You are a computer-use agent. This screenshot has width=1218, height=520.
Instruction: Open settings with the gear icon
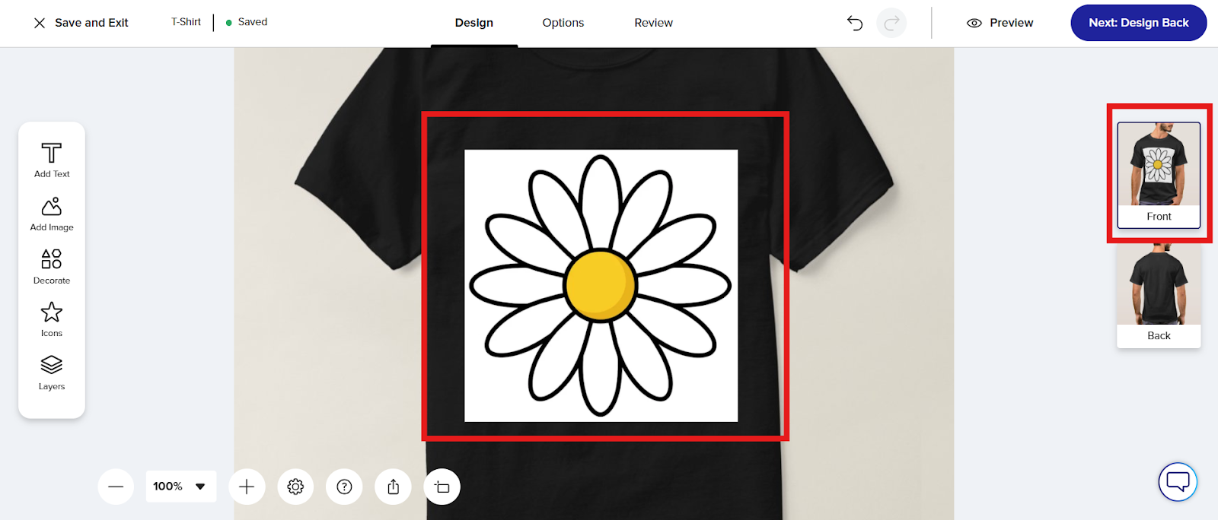pyautogui.click(x=295, y=487)
